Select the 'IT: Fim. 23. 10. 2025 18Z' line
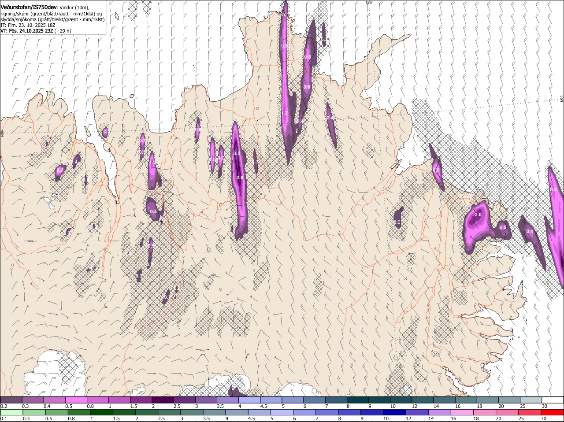This screenshot has width=564, height=422. click(28, 25)
